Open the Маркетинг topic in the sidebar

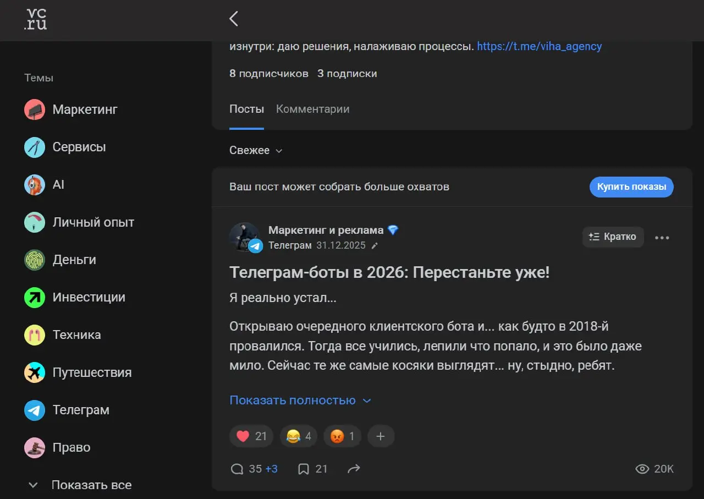[84, 109]
